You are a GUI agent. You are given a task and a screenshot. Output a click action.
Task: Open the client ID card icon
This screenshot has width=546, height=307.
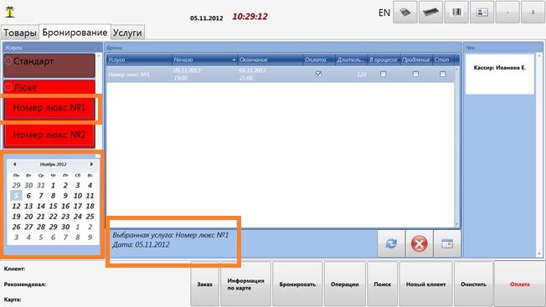coord(482,13)
